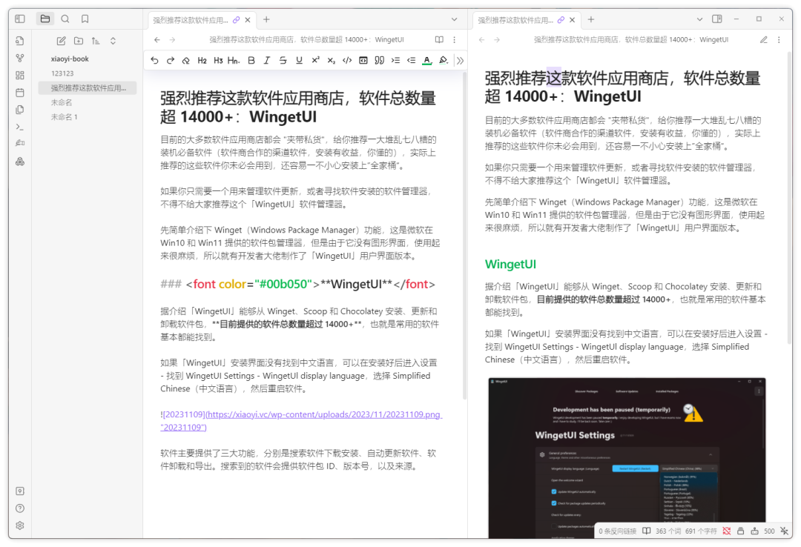
Task: Open the file explorer panel
Action: coord(45,19)
